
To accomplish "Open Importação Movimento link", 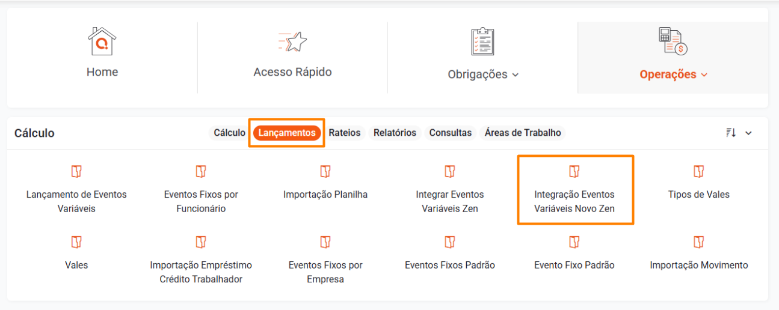I will coord(698,265).
